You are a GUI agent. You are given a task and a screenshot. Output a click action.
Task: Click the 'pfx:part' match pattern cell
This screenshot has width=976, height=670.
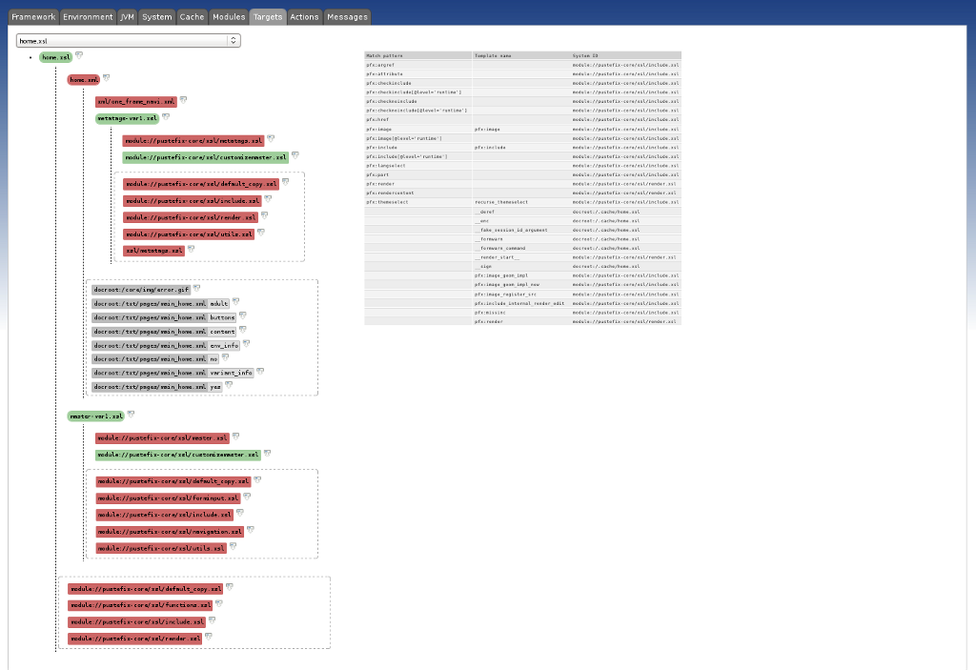[x=417, y=175]
